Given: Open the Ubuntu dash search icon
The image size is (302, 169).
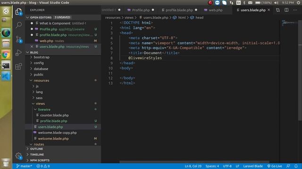Looking at the screenshot, I should 6,11.
